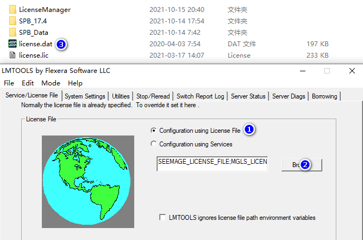Open the File menu
363x240 pixels.
[9, 83]
